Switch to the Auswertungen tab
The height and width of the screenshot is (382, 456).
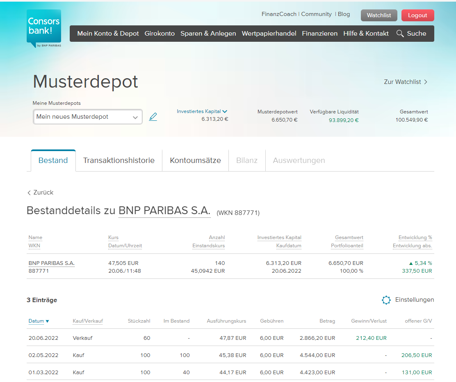point(299,160)
